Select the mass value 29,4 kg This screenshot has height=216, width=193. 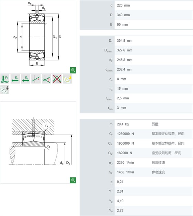(x=123, y=124)
